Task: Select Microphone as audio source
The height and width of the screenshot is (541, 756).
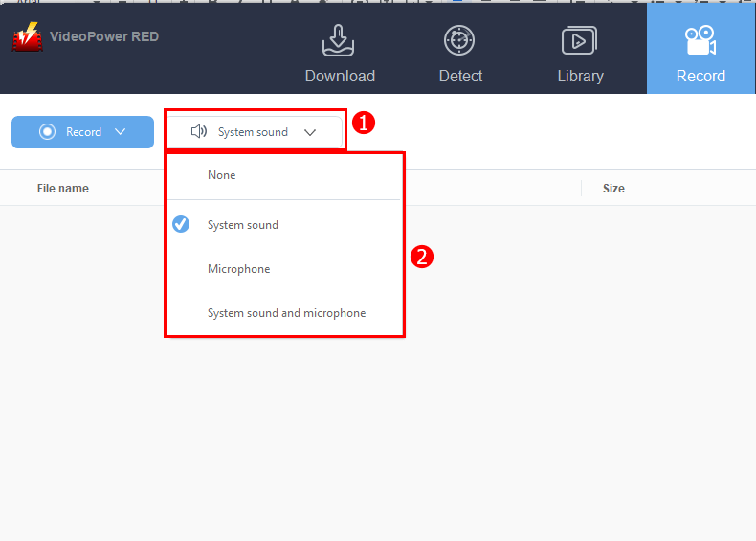Action: point(283,269)
